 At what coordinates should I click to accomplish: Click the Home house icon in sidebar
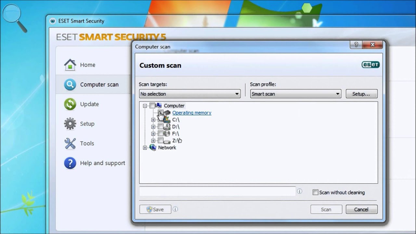click(70, 65)
